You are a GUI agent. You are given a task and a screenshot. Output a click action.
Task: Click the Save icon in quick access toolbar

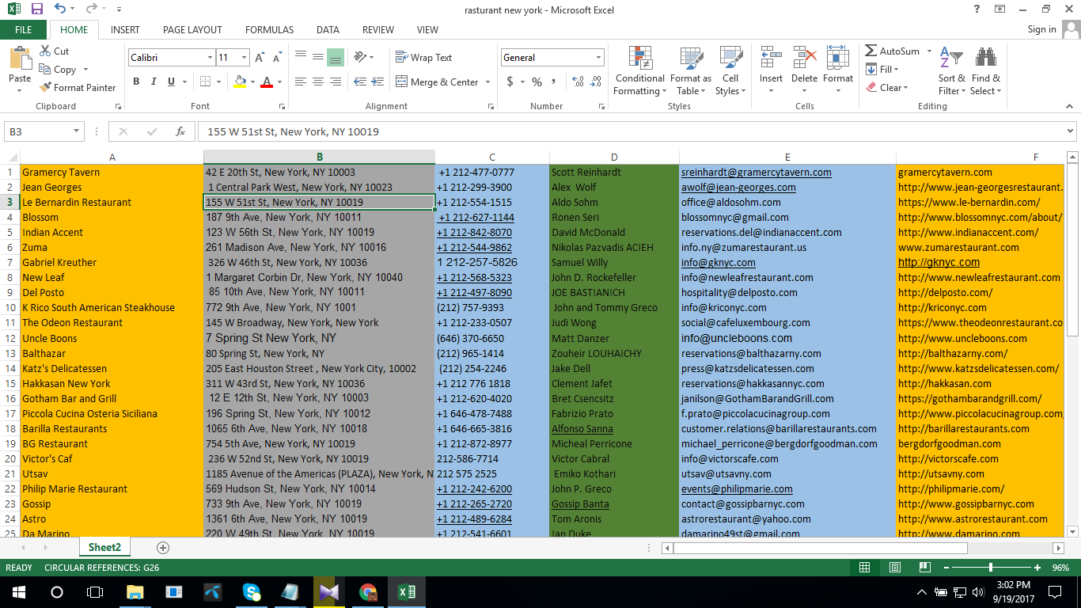point(37,9)
